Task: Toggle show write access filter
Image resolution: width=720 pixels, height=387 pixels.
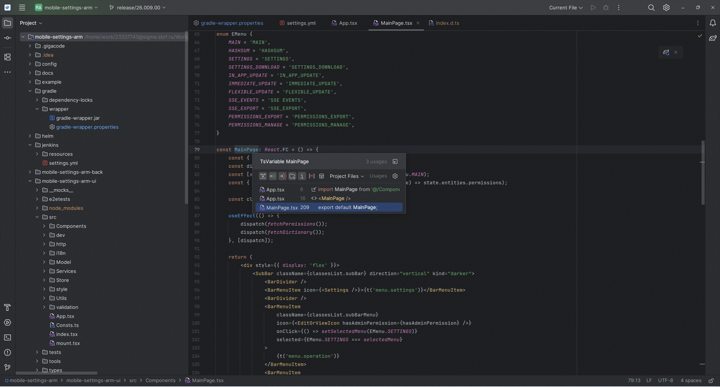Action: [282, 176]
